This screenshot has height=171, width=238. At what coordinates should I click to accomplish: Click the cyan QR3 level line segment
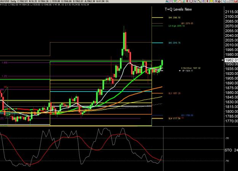[x=157, y=43]
